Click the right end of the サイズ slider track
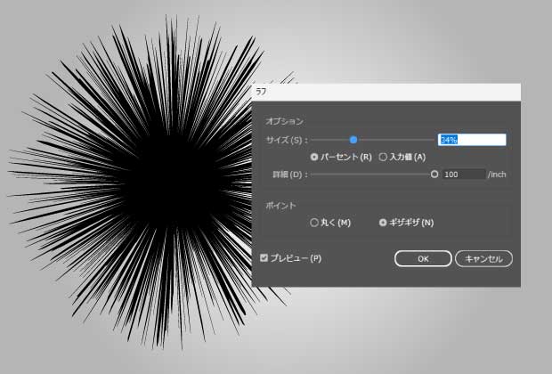The width and height of the screenshot is (552, 374). (x=433, y=140)
